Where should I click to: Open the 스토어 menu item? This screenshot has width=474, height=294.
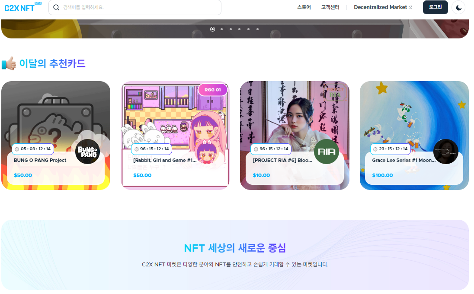click(x=303, y=7)
